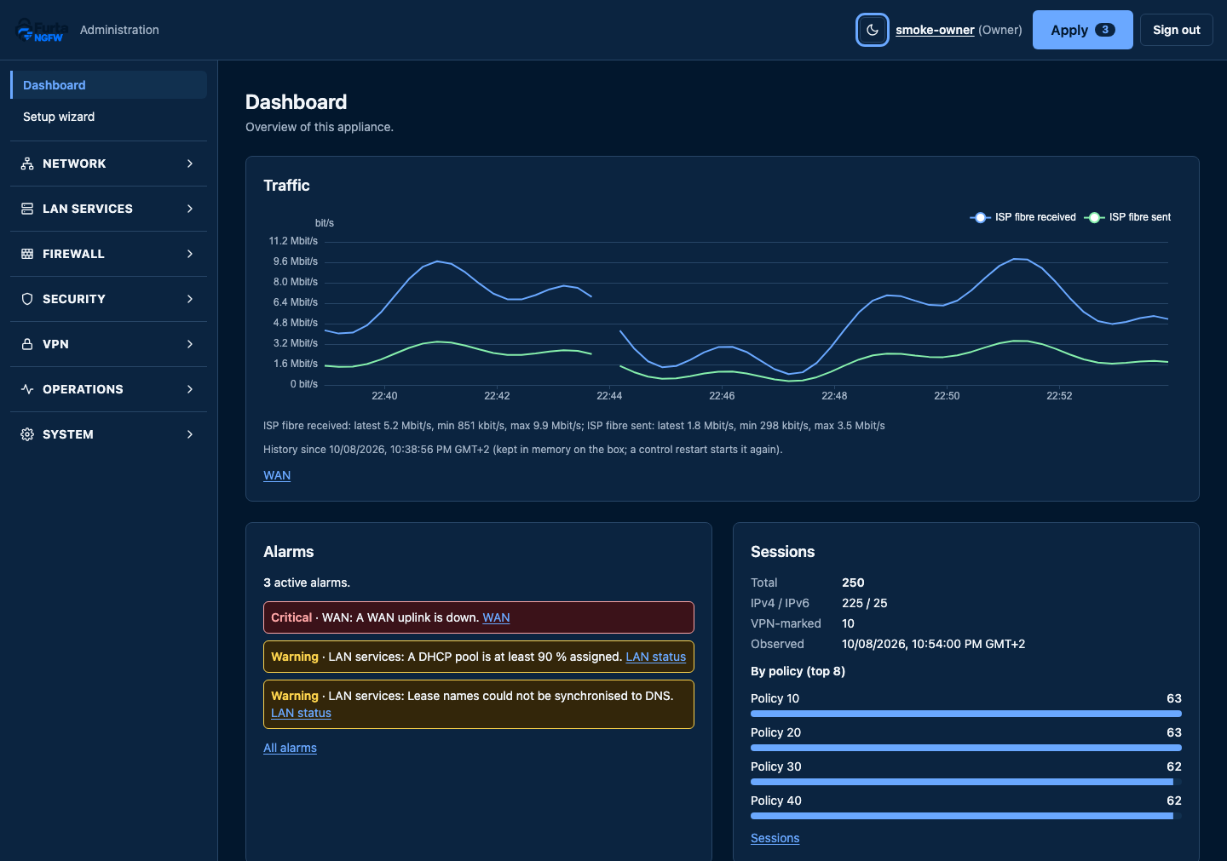The width and height of the screenshot is (1227, 861).
Task: Click the Operations activity icon
Action: point(27,389)
